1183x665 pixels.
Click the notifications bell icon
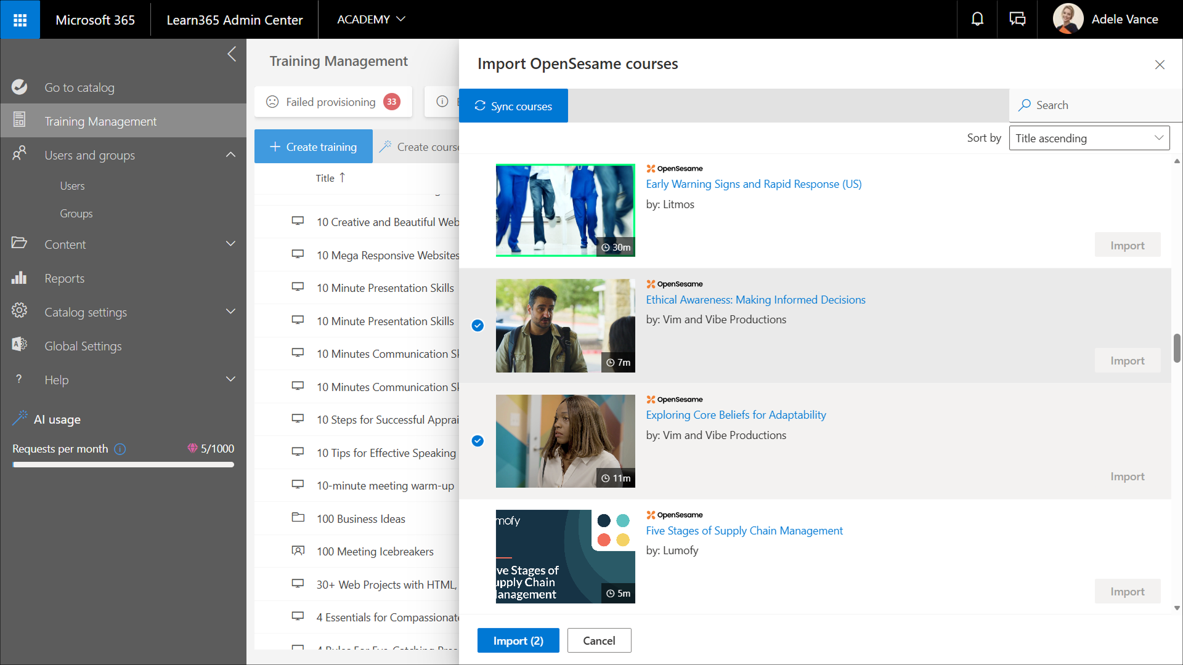977,20
